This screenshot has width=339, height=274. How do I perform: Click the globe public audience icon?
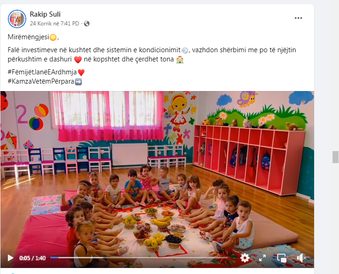[x=87, y=24]
